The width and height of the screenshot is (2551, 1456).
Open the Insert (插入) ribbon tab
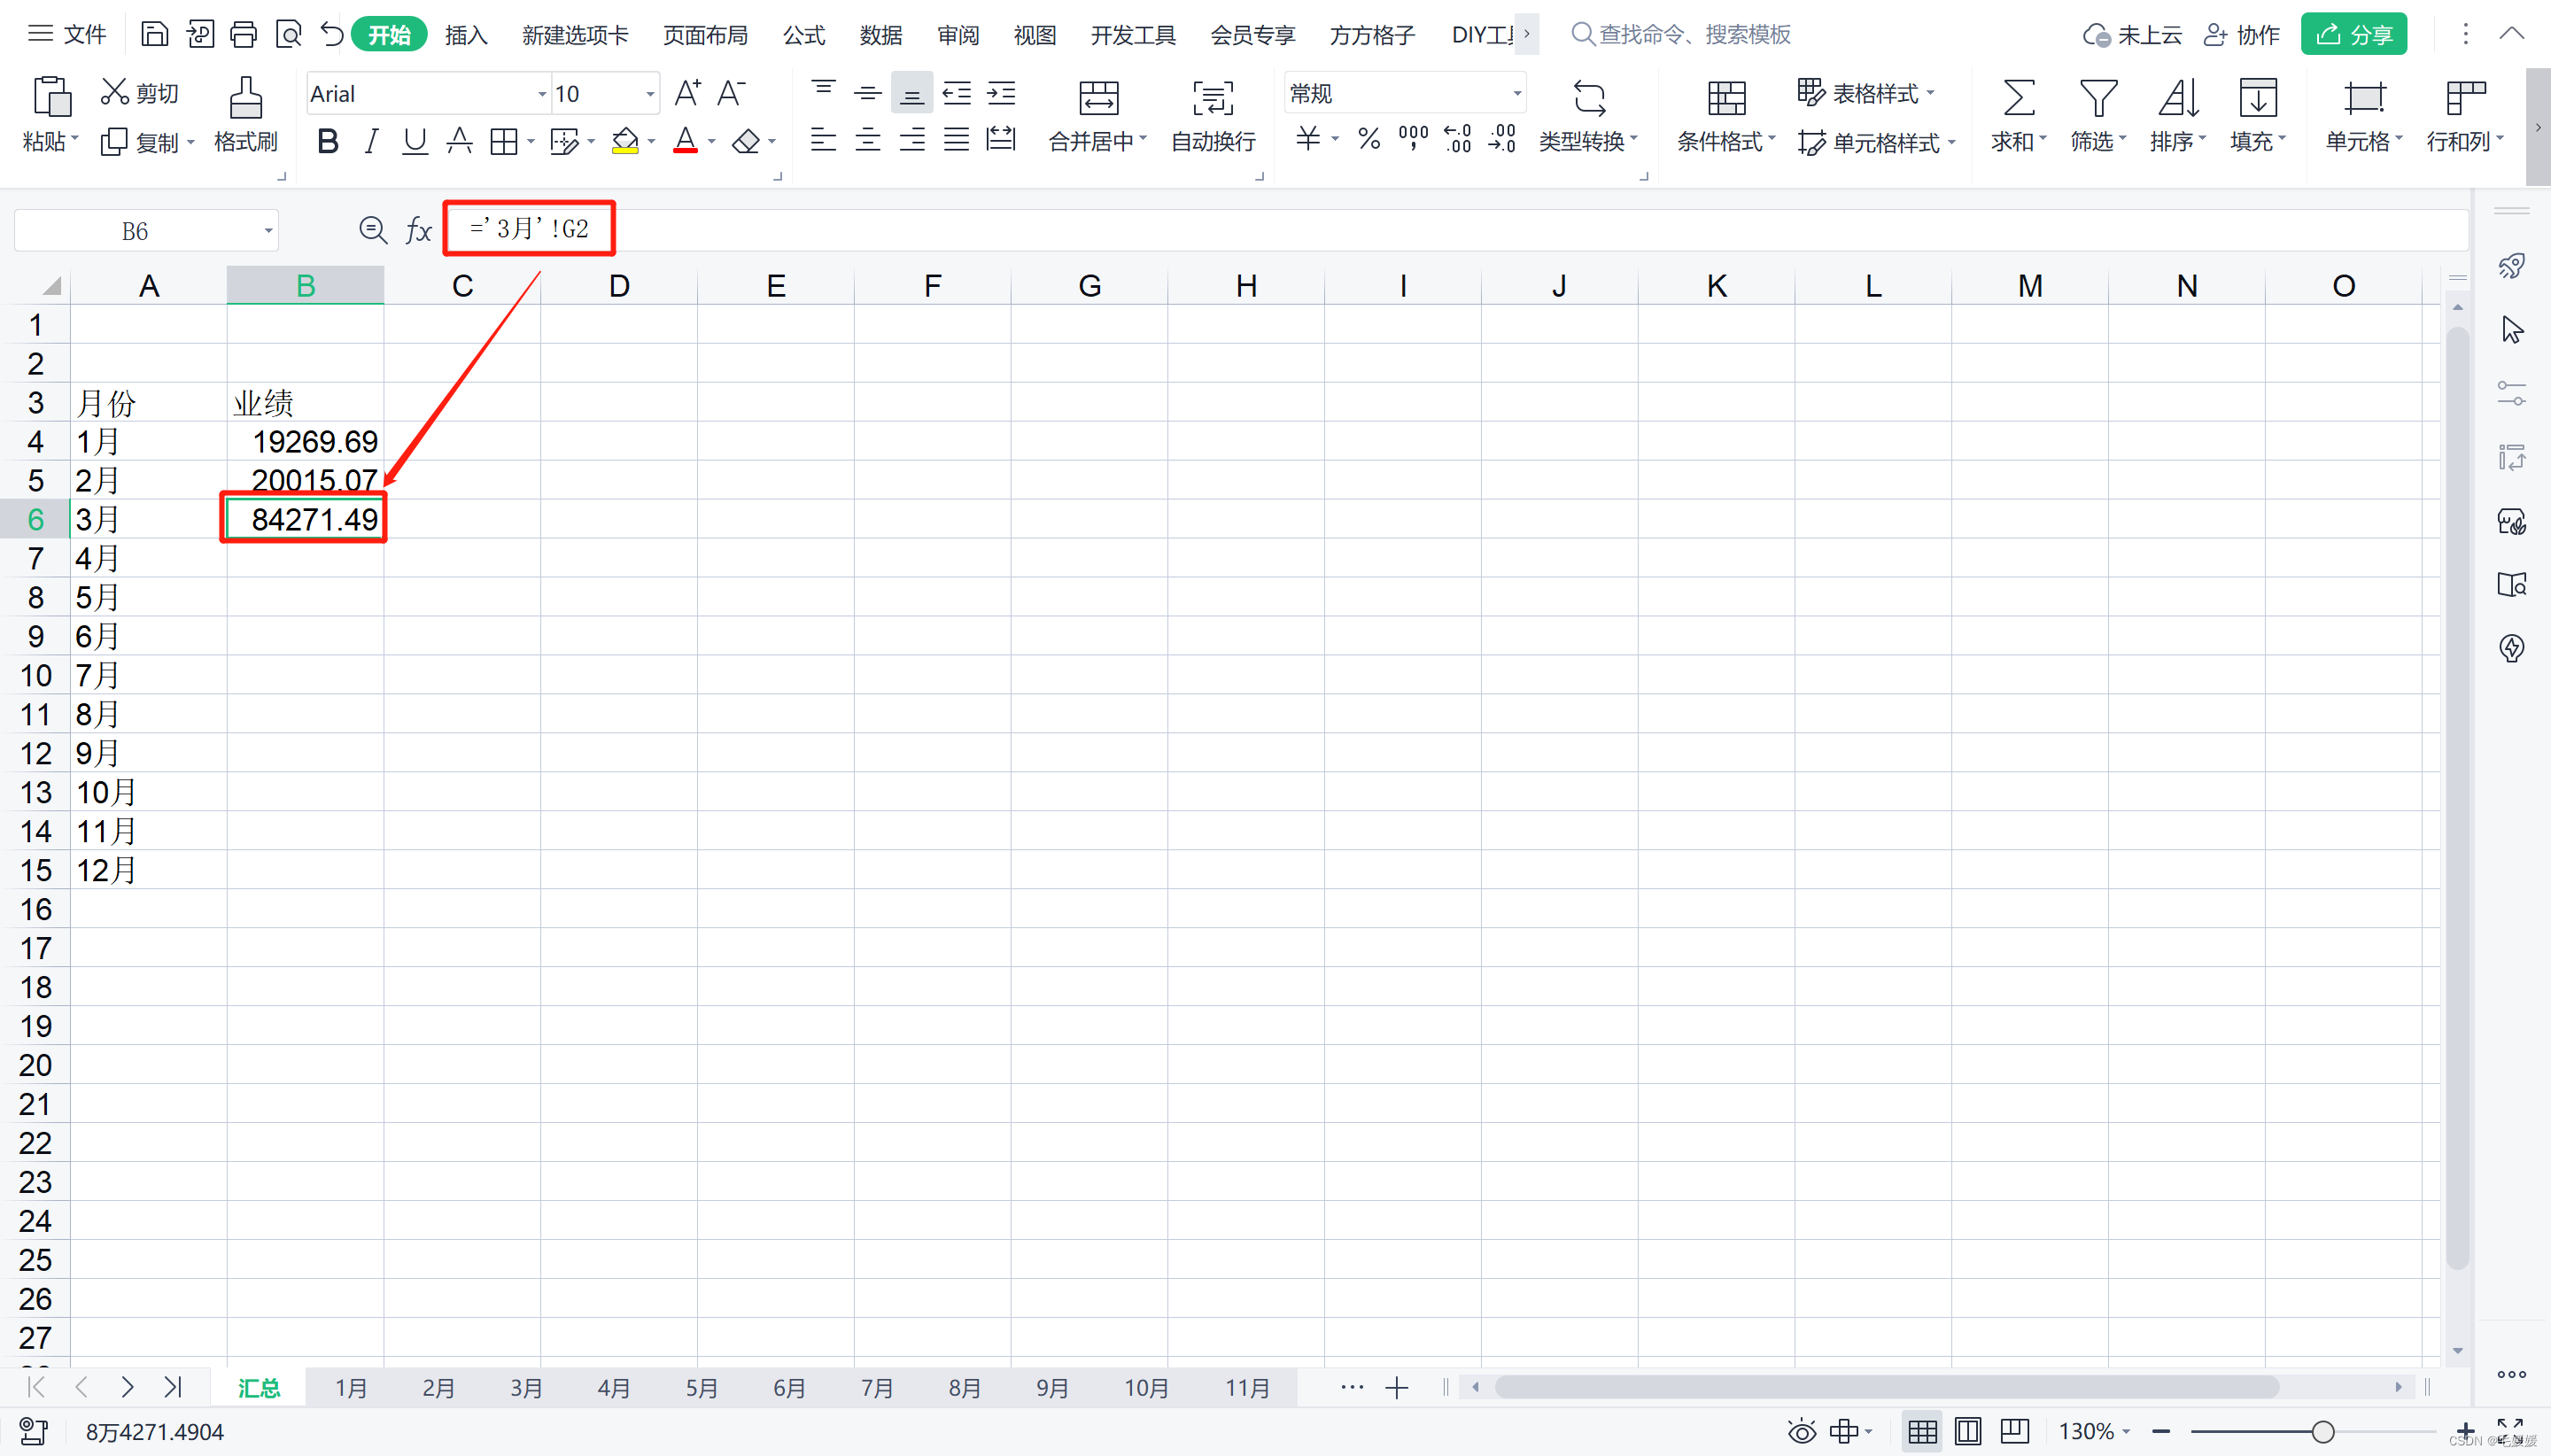tap(466, 35)
